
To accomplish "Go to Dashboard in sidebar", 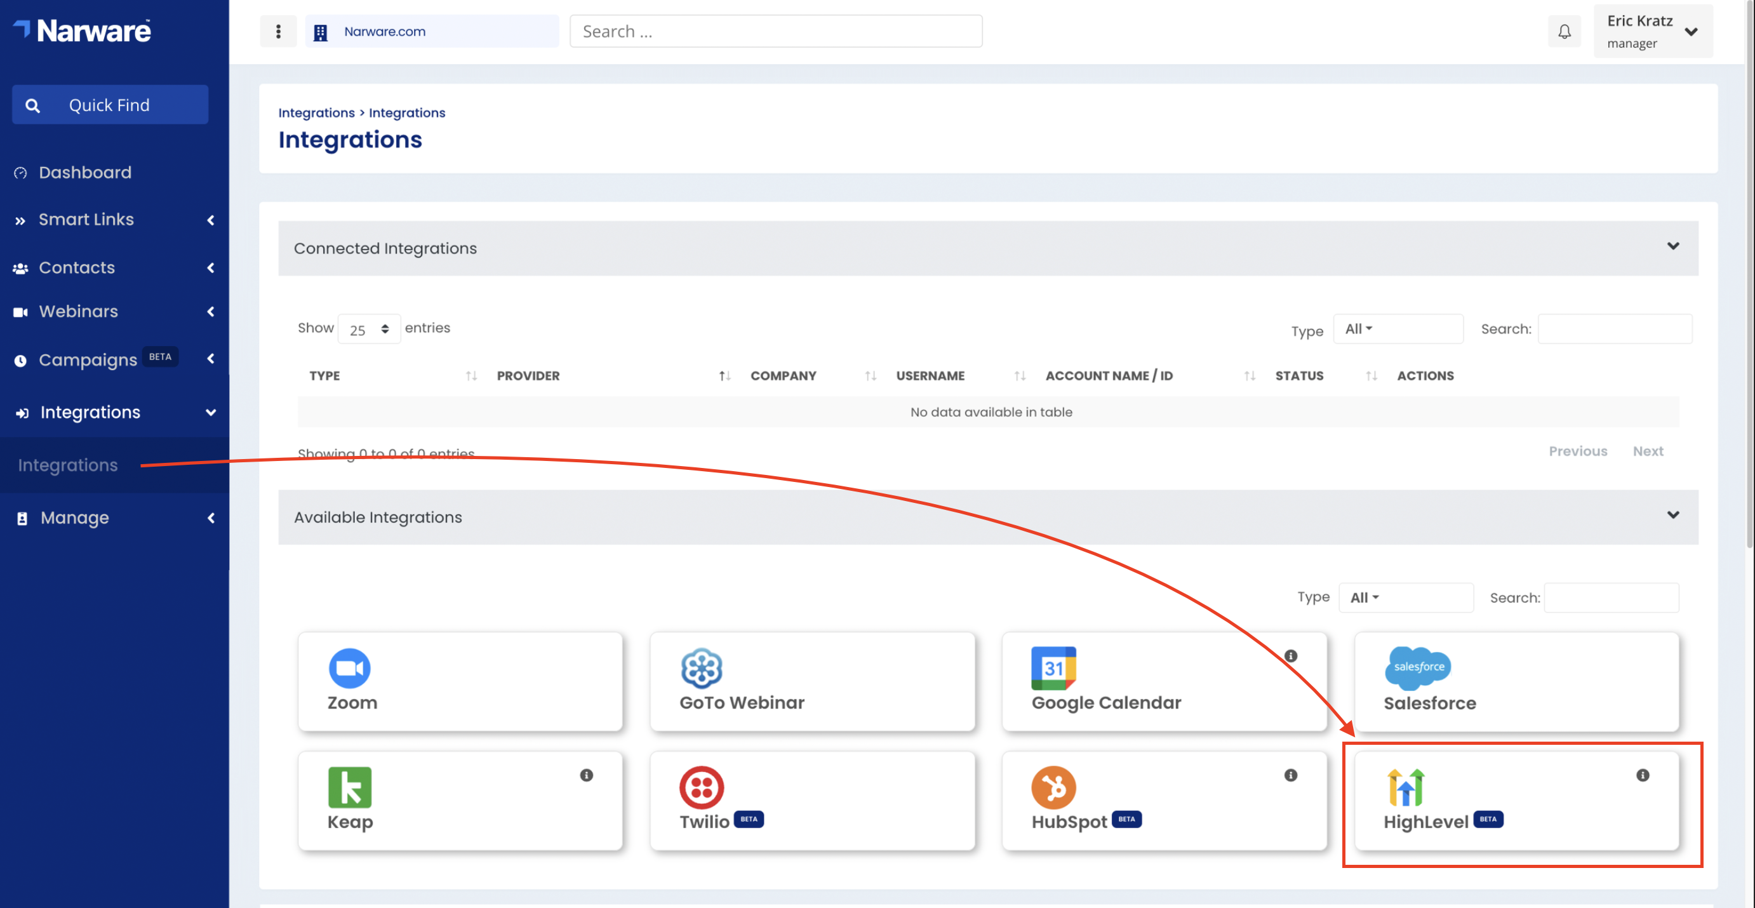I will point(85,172).
